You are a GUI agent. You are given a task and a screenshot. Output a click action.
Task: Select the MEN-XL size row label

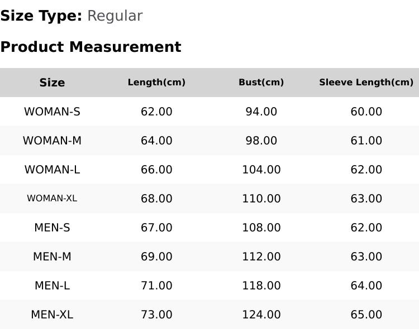click(52, 315)
